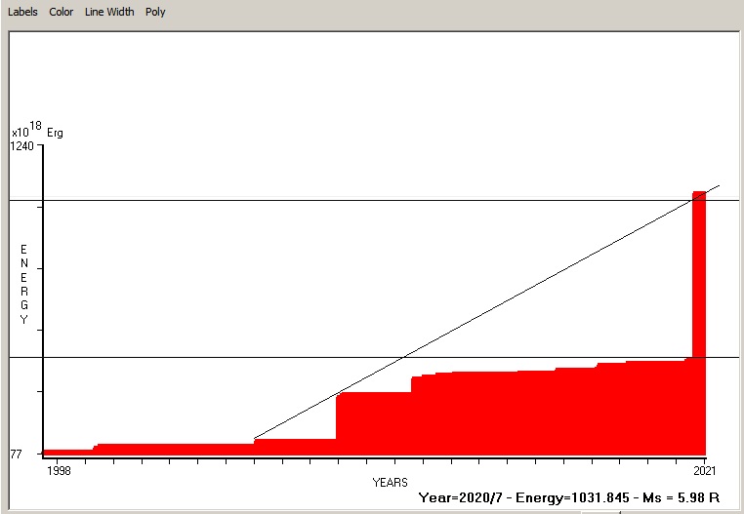
Task: Click the thin red bar above 1998
Action: pyautogui.click(x=68, y=453)
